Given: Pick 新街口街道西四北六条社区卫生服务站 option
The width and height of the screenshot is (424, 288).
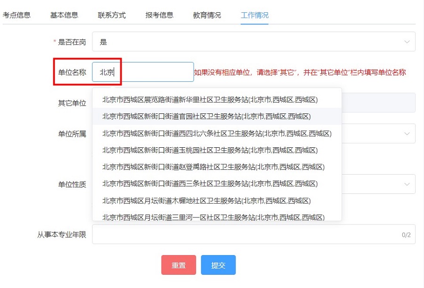Looking at the screenshot, I should click(x=217, y=134).
